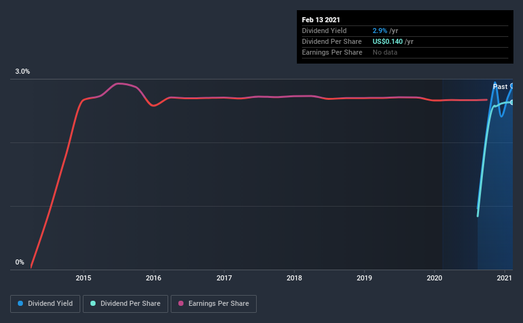The width and height of the screenshot is (523, 323).
Task: Click the Past label on chart
Action: click(x=500, y=86)
